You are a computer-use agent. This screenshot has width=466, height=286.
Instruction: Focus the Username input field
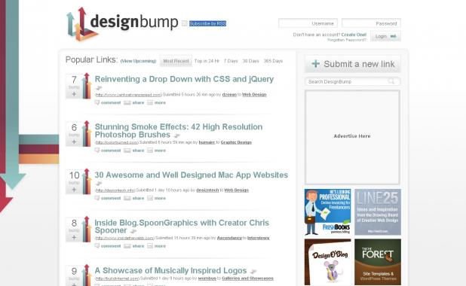[308, 23]
